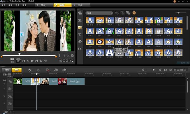Click timeline vertical scroll down arrow
Screen dimensions: 190x114
[x=188, y=109]
